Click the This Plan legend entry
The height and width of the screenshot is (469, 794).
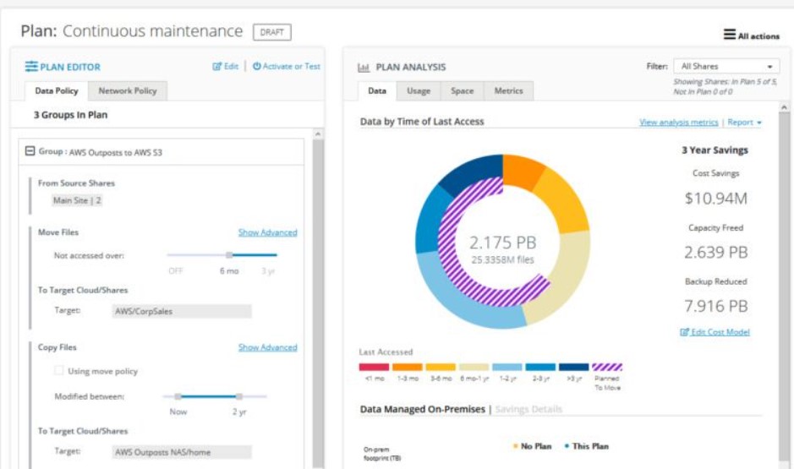pyautogui.click(x=586, y=446)
